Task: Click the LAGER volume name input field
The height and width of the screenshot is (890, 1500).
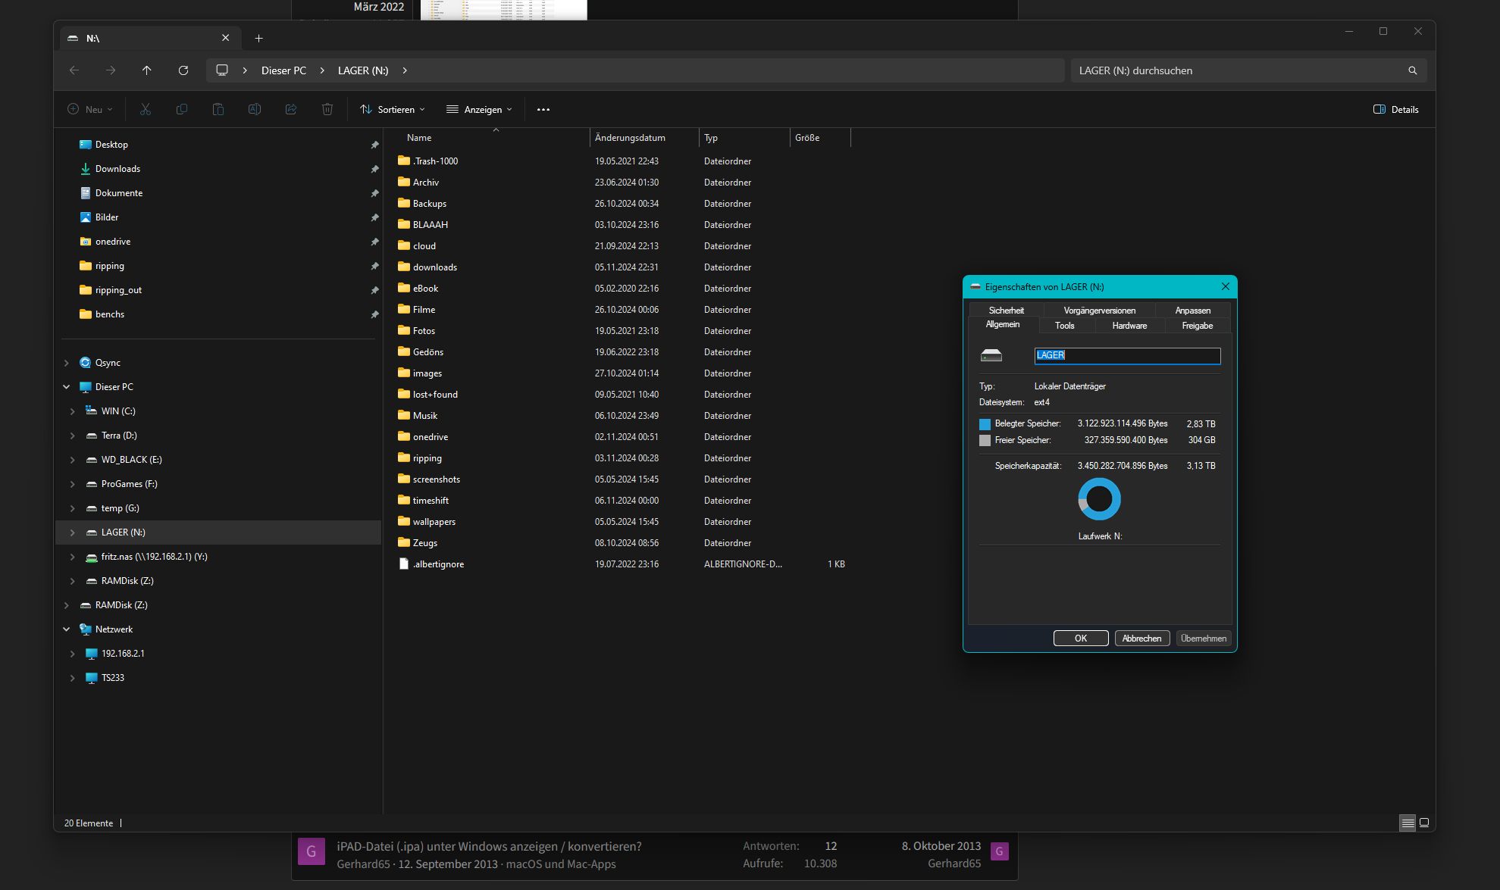Action: (x=1127, y=355)
